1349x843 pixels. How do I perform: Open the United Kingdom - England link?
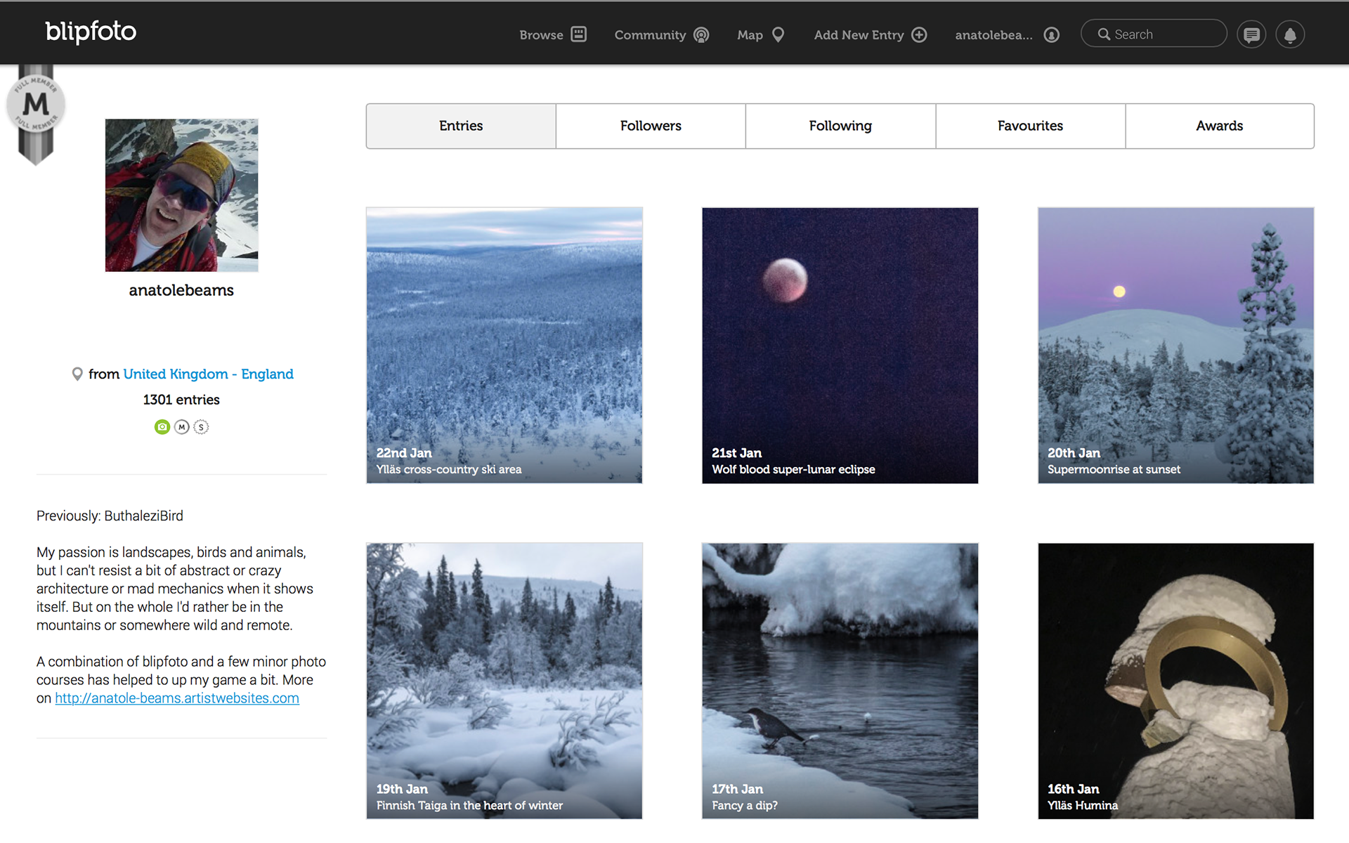208,374
